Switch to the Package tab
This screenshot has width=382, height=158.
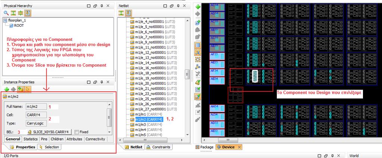pos(204,147)
